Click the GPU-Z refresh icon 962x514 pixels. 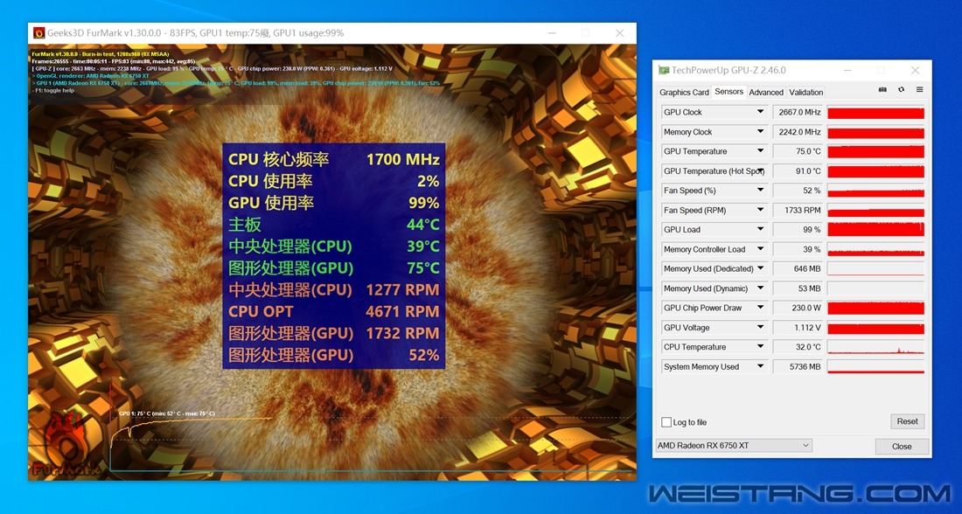(x=902, y=89)
